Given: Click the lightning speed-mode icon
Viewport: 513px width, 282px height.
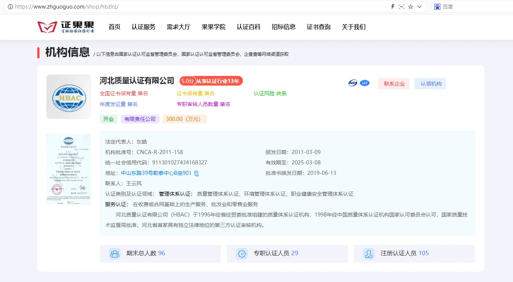Looking at the screenshot, I should [392, 7].
